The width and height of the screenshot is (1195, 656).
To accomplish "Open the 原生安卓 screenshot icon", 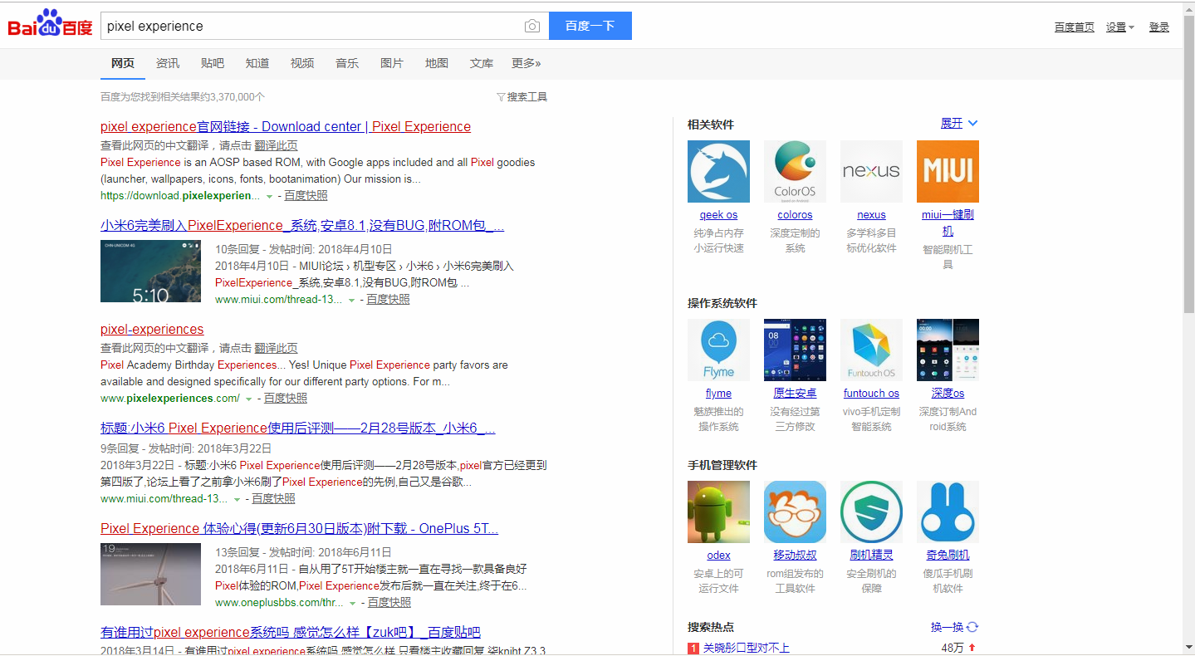I will coord(795,350).
